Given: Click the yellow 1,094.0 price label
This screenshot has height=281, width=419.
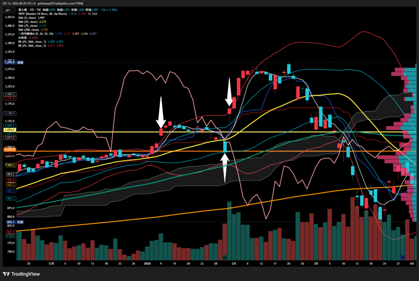Looking at the screenshot, I should [8, 129].
